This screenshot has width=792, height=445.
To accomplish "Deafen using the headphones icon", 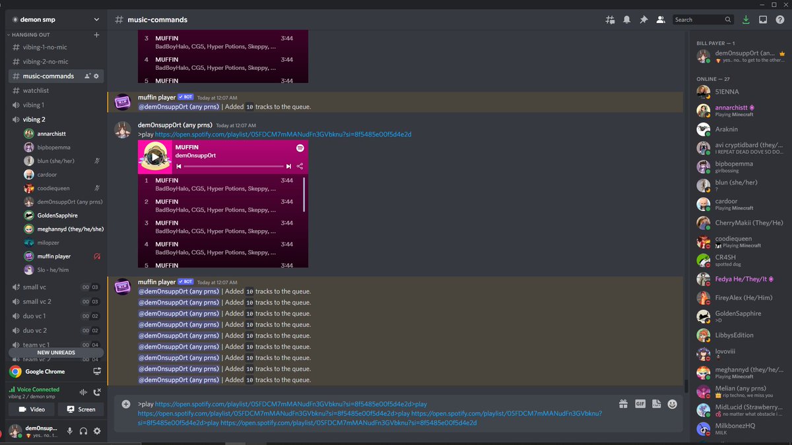I will [83, 430].
